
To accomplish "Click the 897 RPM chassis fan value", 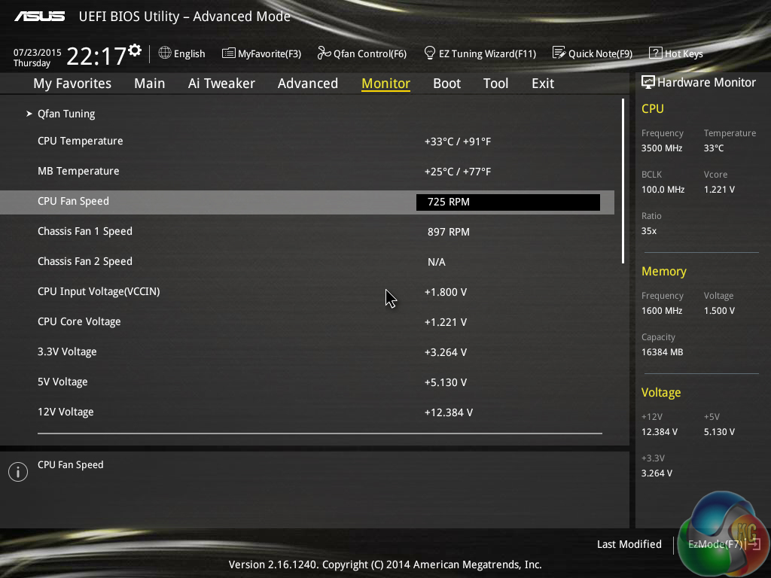I will pos(449,232).
